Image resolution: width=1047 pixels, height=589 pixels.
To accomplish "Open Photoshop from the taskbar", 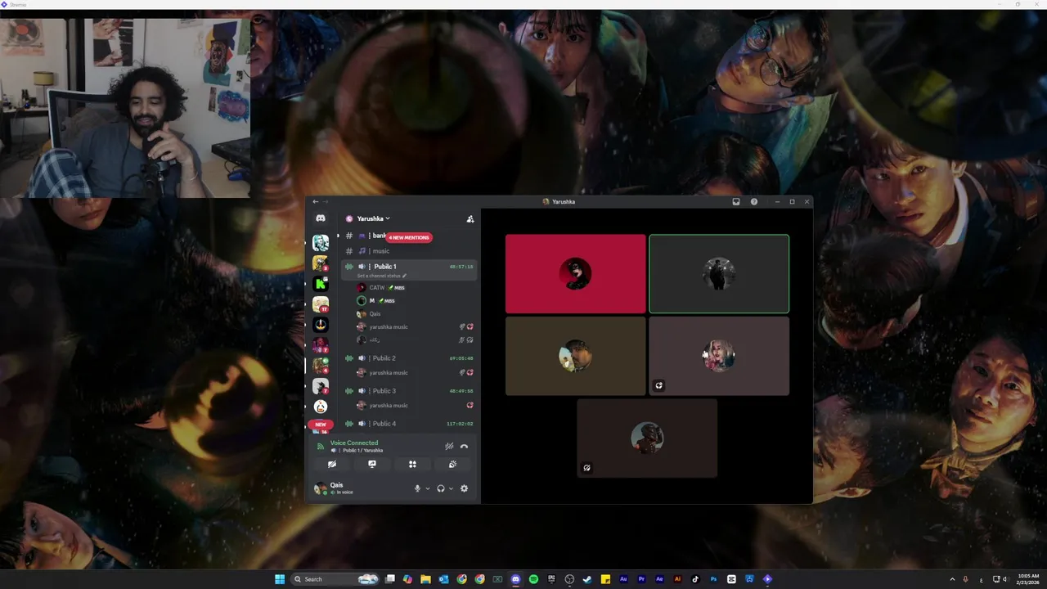I will 713,579.
